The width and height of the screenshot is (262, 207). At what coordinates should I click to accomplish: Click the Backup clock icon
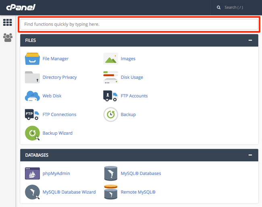pos(110,115)
